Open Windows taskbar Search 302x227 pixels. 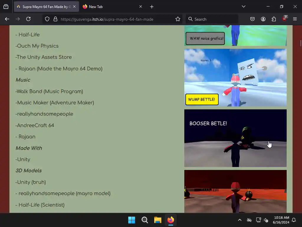point(145,220)
